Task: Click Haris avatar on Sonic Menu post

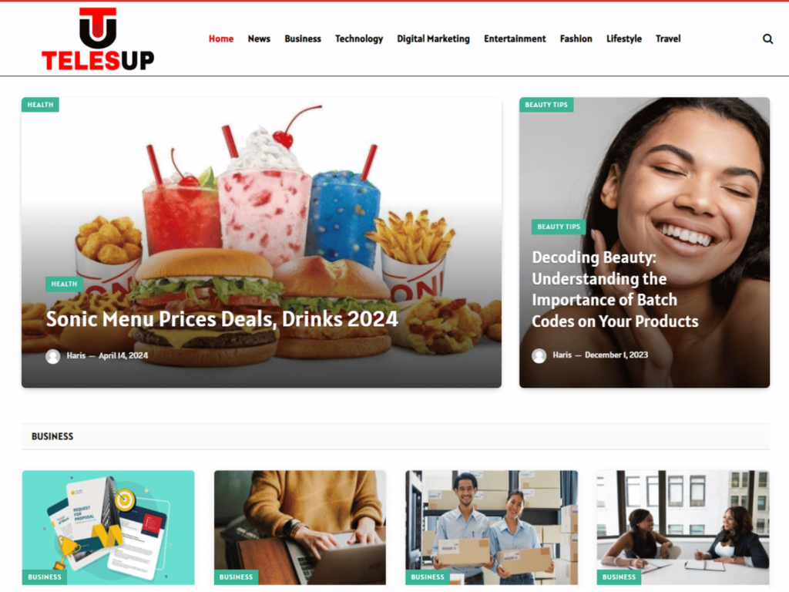Action: pos(53,356)
